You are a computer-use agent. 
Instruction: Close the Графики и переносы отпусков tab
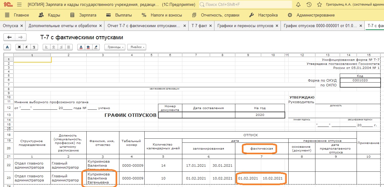coord(277,26)
